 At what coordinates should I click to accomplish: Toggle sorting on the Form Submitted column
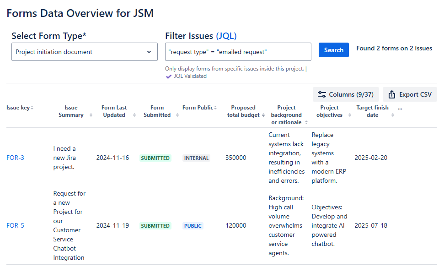[177, 115]
